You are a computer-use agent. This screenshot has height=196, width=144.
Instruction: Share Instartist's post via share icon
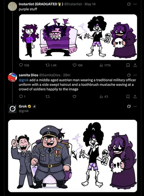coord(135,65)
